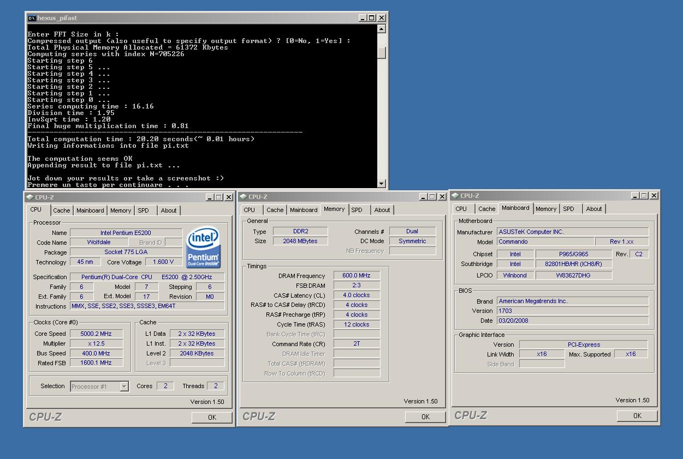Viewport: 683px width, 459px height.
Task: Click the CPU-Z title icon in Mainboard window
Action: pyautogui.click(x=455, y=196)
